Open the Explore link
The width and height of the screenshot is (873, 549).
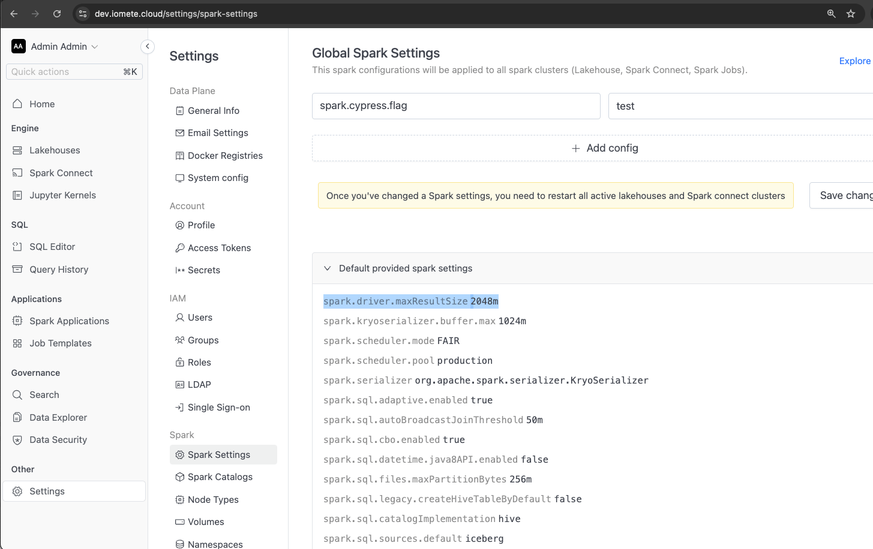(x=854, y=61)
